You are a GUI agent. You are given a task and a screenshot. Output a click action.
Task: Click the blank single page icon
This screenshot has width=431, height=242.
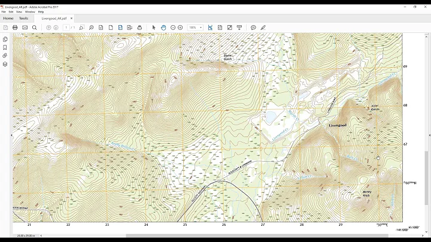point(111,28)
